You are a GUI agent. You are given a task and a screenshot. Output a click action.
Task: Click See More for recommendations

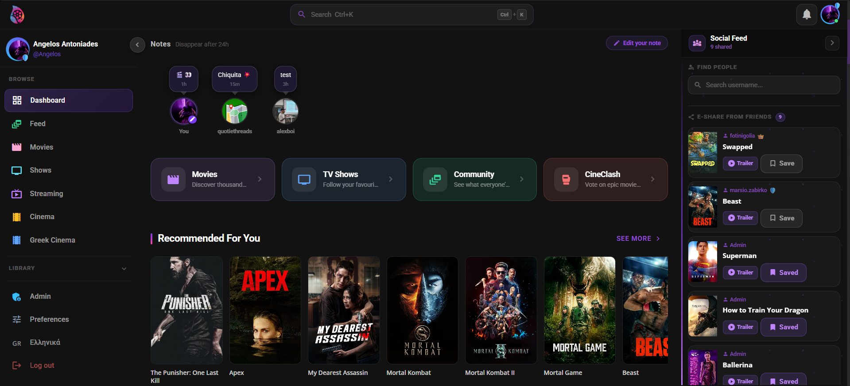coord(638,239)
